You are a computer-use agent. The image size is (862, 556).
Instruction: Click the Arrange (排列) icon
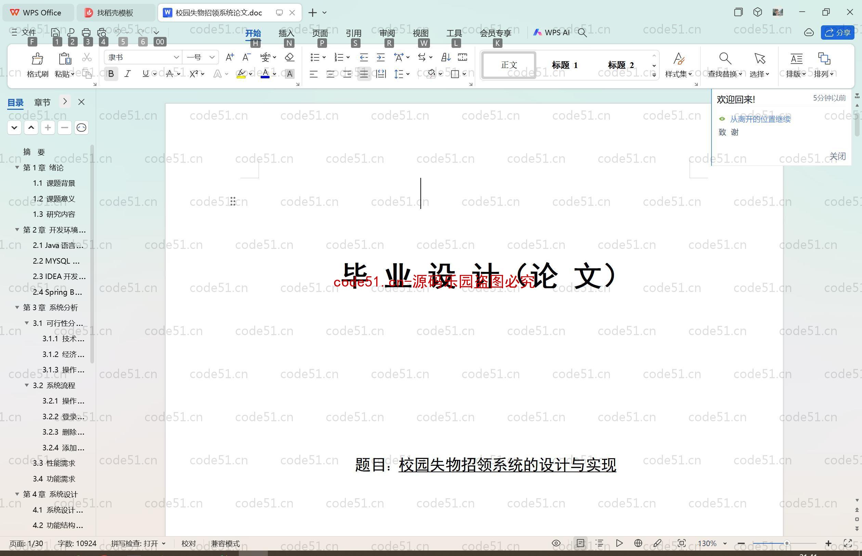(x=824, y=58)
